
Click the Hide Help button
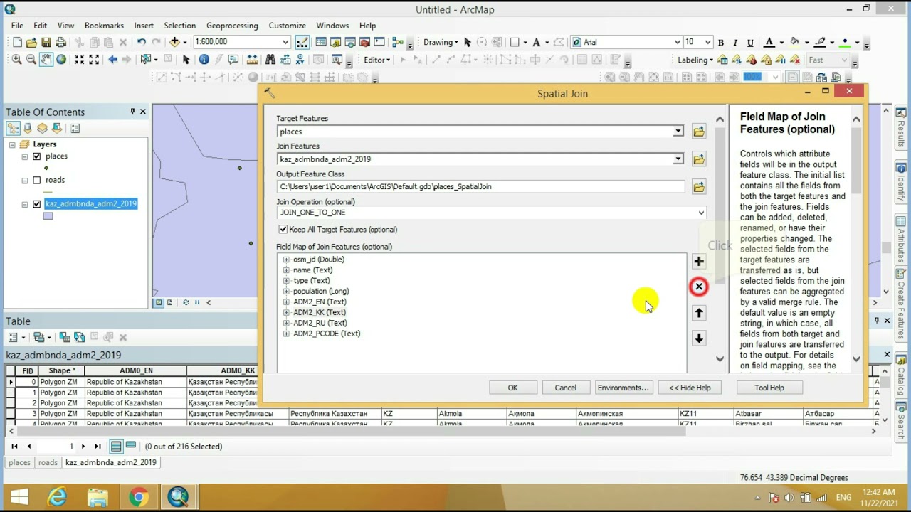coord(690,388)
